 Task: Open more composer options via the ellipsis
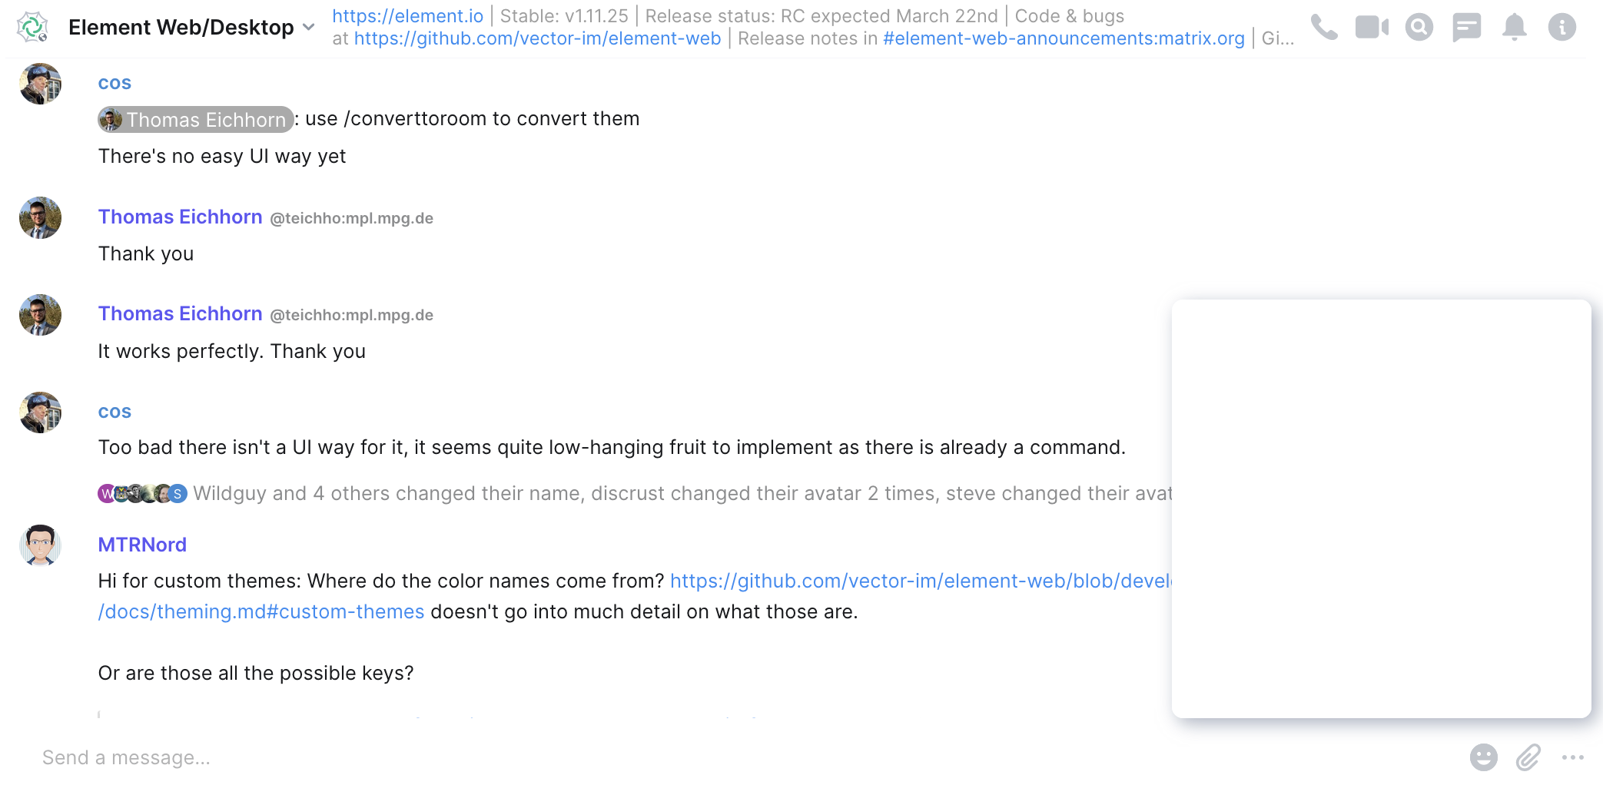point(1572,757)
